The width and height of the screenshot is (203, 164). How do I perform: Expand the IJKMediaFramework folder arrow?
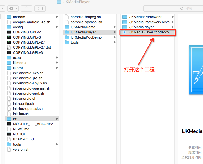coord(173,17)
